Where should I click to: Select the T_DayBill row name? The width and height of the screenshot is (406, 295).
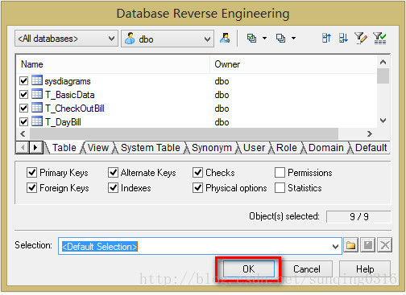[x=63, y=122]
